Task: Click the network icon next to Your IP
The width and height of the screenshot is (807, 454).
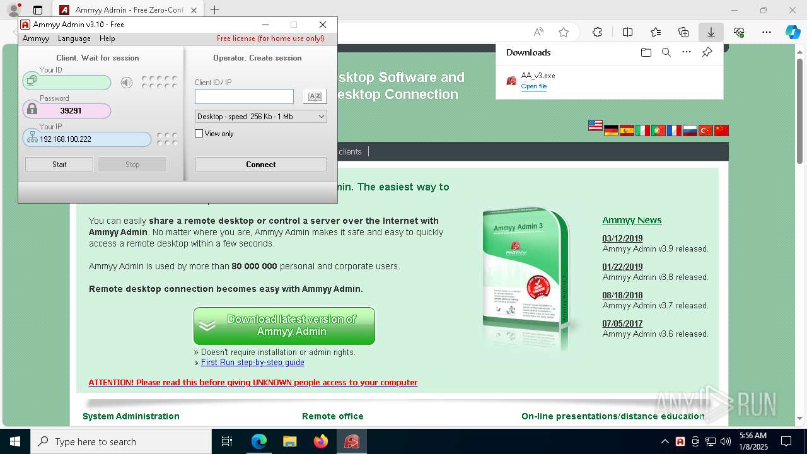Action: click(32, 138)
